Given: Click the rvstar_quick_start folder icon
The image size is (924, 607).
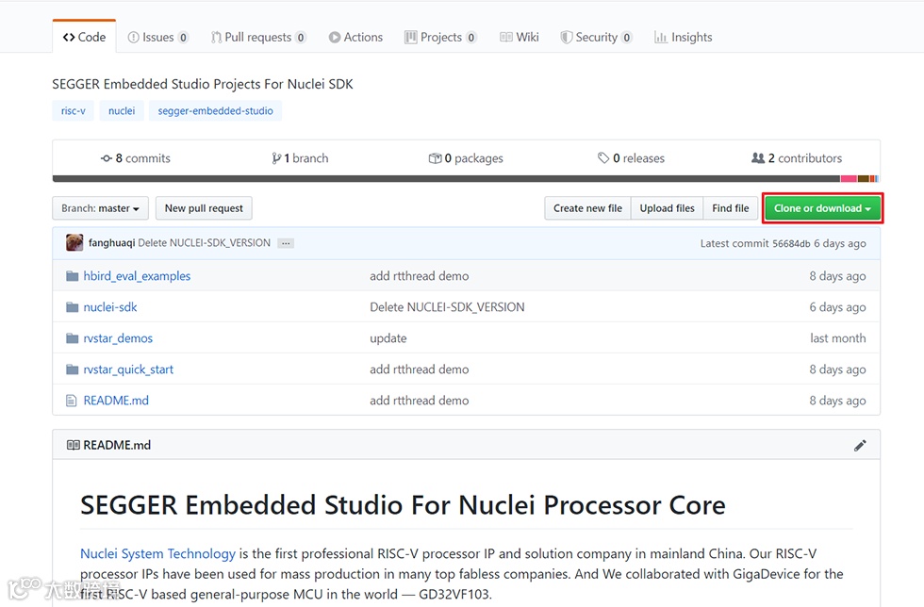Looking at the screenshot, I should 72,369.
